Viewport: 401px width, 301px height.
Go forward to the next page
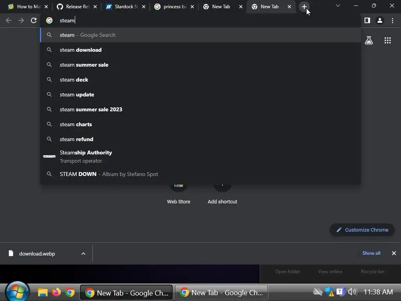pos(21,20)
